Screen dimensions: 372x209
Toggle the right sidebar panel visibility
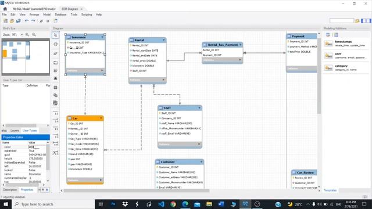[369, 21]
